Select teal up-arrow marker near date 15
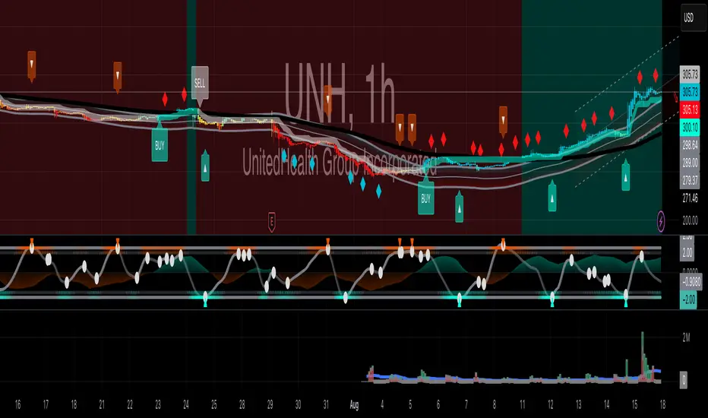 tap(626, 176)
